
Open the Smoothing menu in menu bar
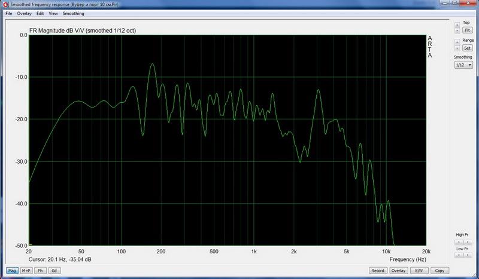(73, 13)
